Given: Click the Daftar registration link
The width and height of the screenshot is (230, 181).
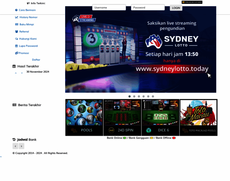Looking at the screenshot, I should (36, 60).
